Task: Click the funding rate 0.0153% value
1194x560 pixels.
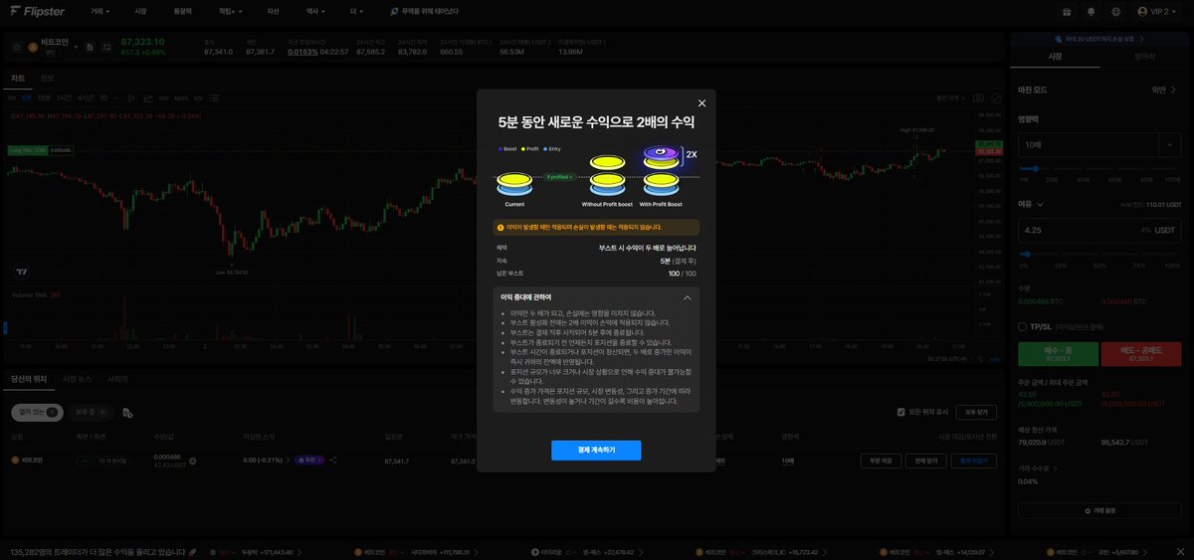Action: click(302, 52)
